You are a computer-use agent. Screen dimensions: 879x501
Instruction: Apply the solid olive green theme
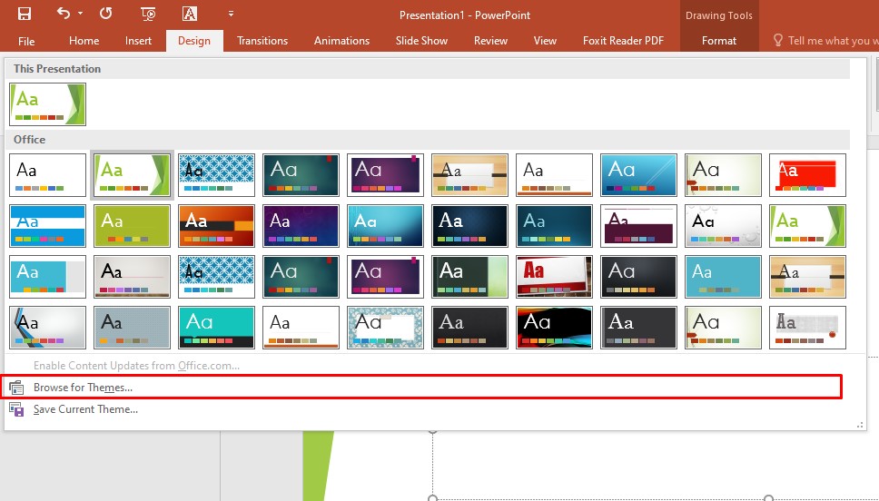click(133, 226)
